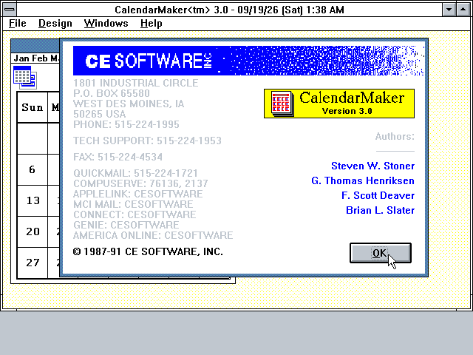The image size is (473, 355).
Task: Click the Authors: heading
Action: point(395,136)
